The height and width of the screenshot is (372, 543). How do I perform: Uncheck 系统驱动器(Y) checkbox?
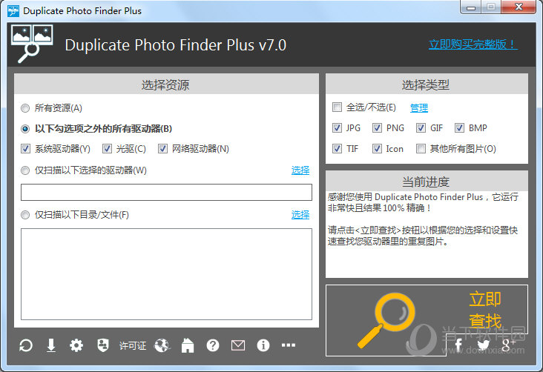coord(25,149)
